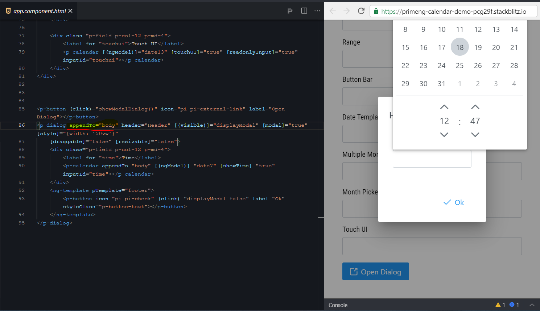Select day 18 on the calendar
This screenshot has height=311, width=540.
[x=459, y=47]
